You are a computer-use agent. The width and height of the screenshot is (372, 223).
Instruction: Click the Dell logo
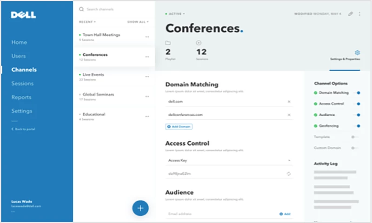tap(23, 15)
